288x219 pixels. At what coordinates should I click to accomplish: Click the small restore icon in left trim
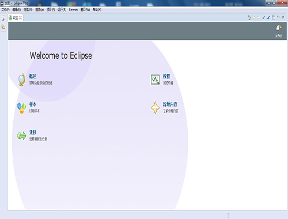tap(3, 20)
